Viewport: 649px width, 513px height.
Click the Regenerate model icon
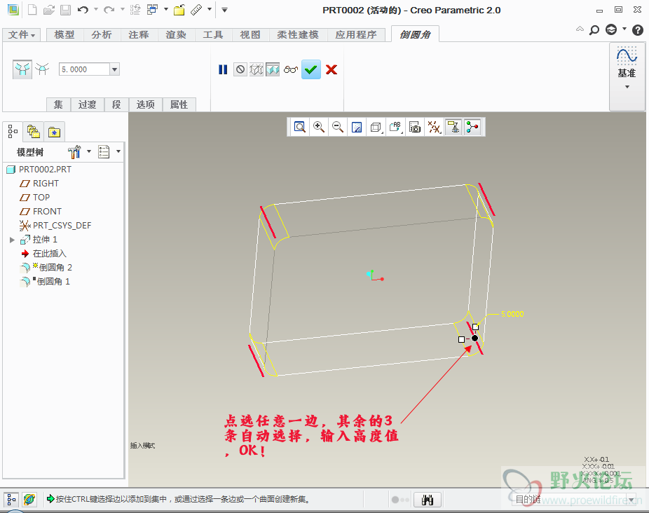click(135, 10)
